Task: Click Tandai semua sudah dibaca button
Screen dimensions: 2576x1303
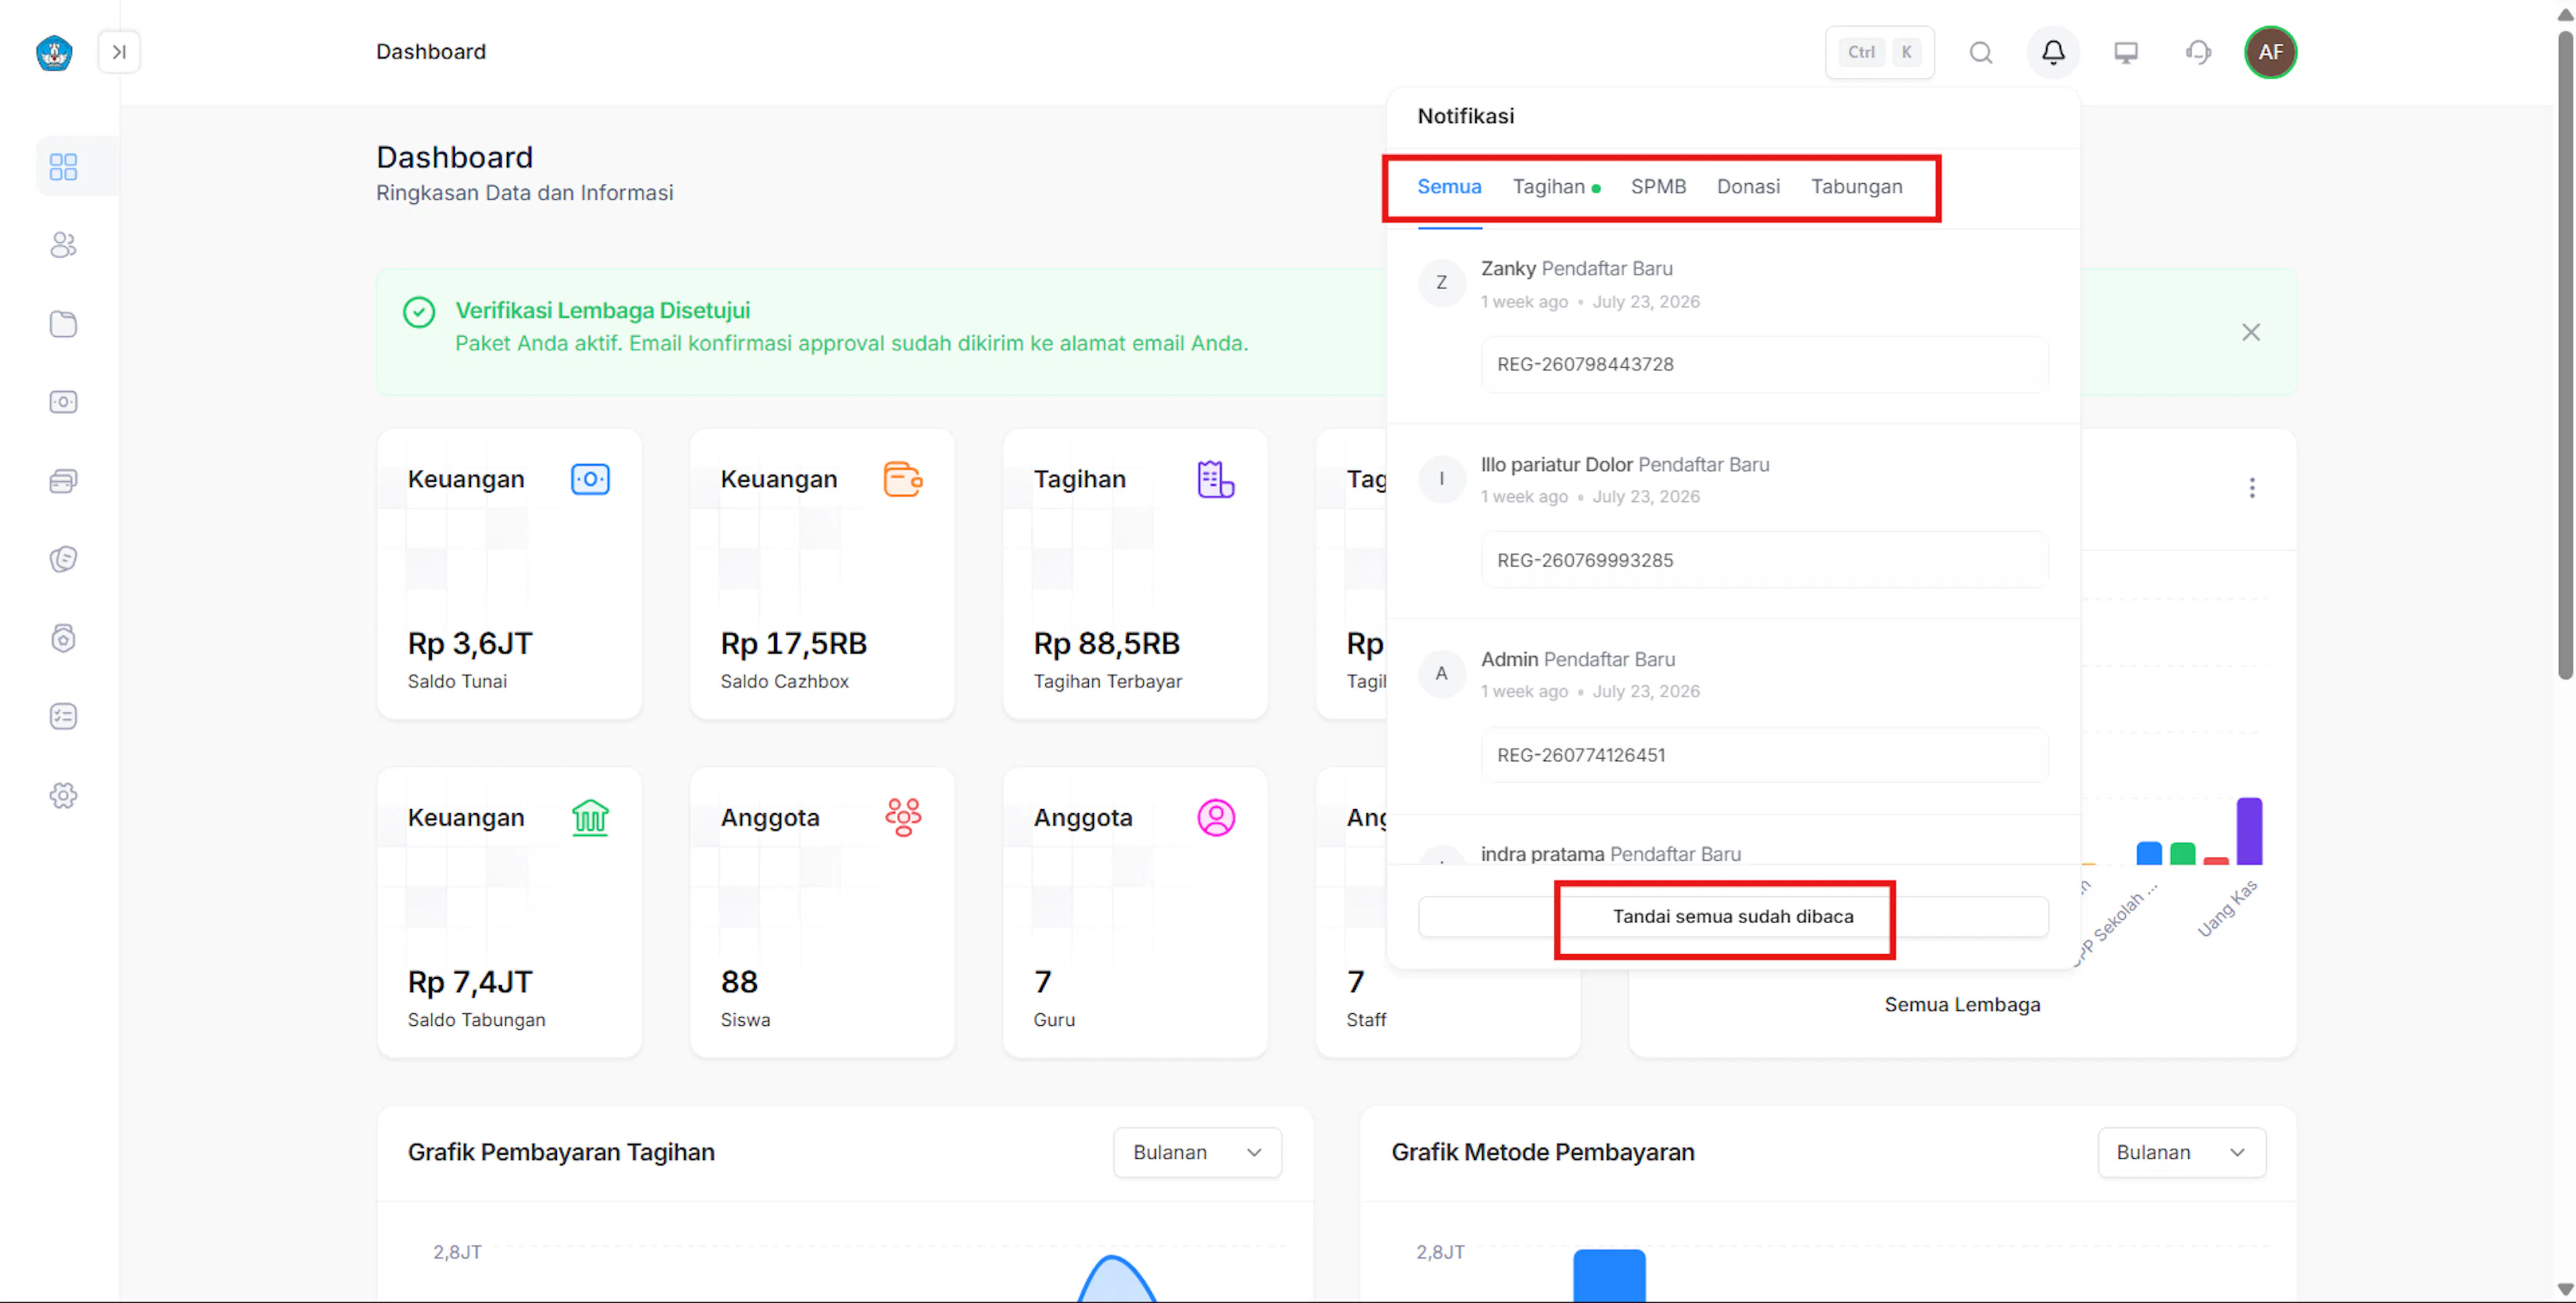Action: (1733, 916)
